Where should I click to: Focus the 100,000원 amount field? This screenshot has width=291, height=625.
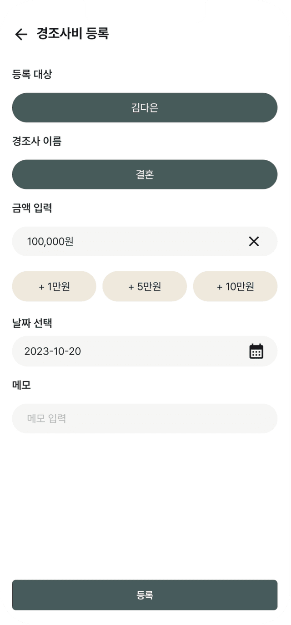[x=145, y=241]
